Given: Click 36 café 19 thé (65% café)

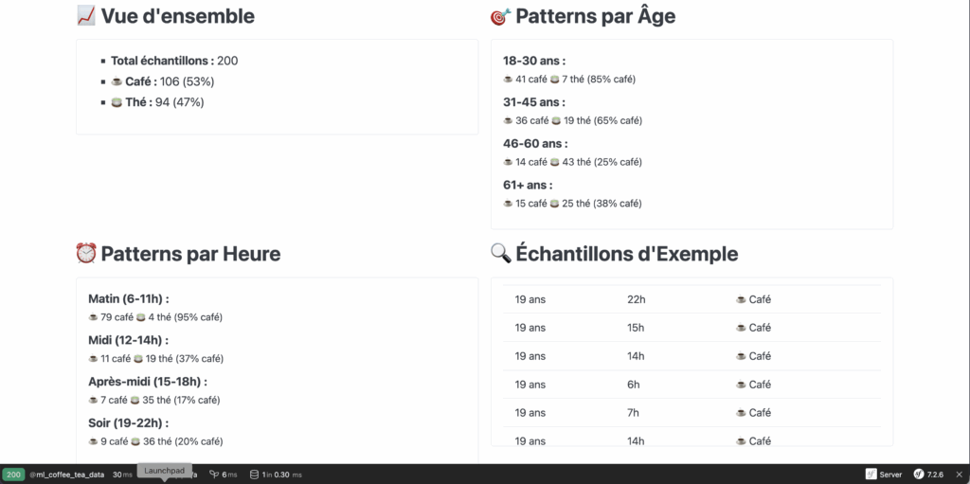Looking at the screenshot, I should pyautogui.click(x=573, y=120).
